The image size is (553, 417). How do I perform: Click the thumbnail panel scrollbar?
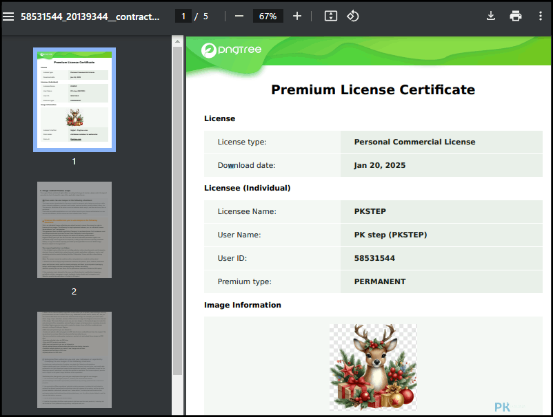pos(177,211)
